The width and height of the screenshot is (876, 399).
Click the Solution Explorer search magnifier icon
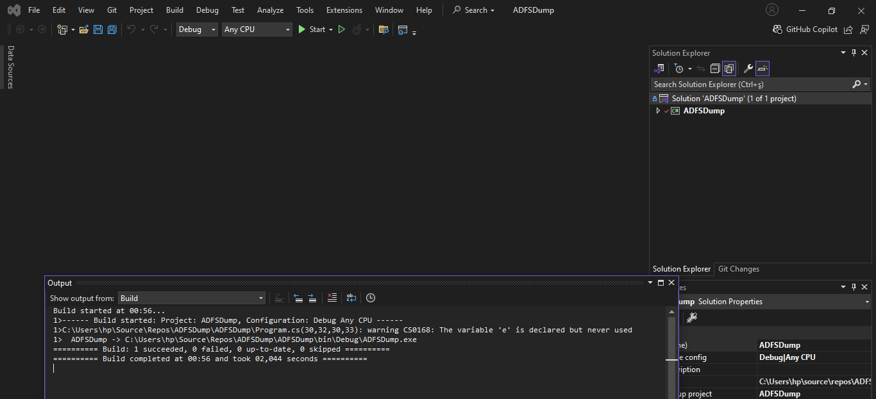click(856, 84)
